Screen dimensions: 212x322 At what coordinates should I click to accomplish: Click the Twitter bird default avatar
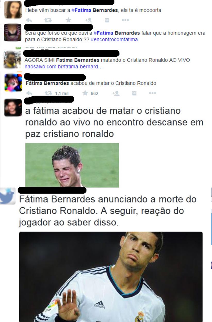7,196
